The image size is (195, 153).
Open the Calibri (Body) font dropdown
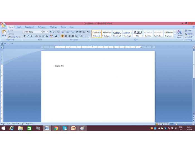(42, 32)
